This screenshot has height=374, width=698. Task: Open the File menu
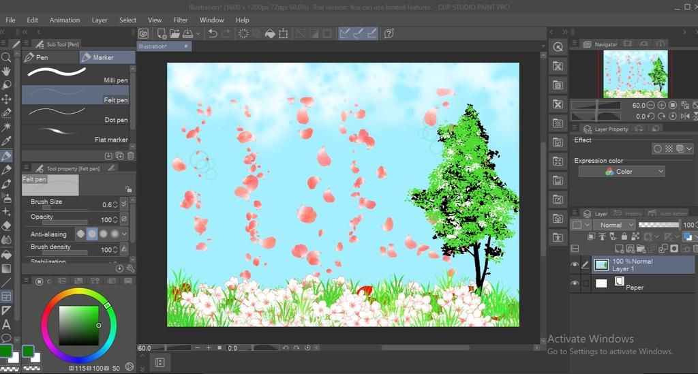[x=10, y=20]
